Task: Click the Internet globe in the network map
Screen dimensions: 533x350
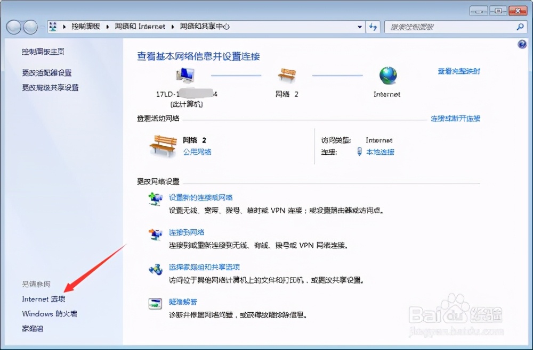Action: tap(387, 76)
